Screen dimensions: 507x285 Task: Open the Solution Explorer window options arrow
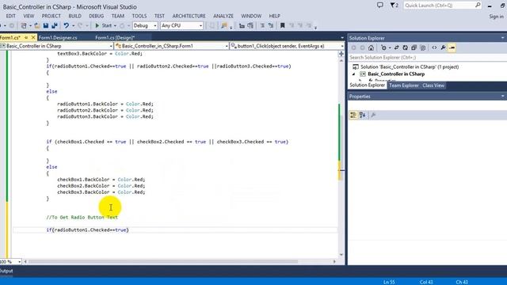pos(503,38)
